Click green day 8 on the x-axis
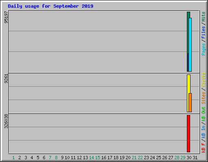 [56, 158]
